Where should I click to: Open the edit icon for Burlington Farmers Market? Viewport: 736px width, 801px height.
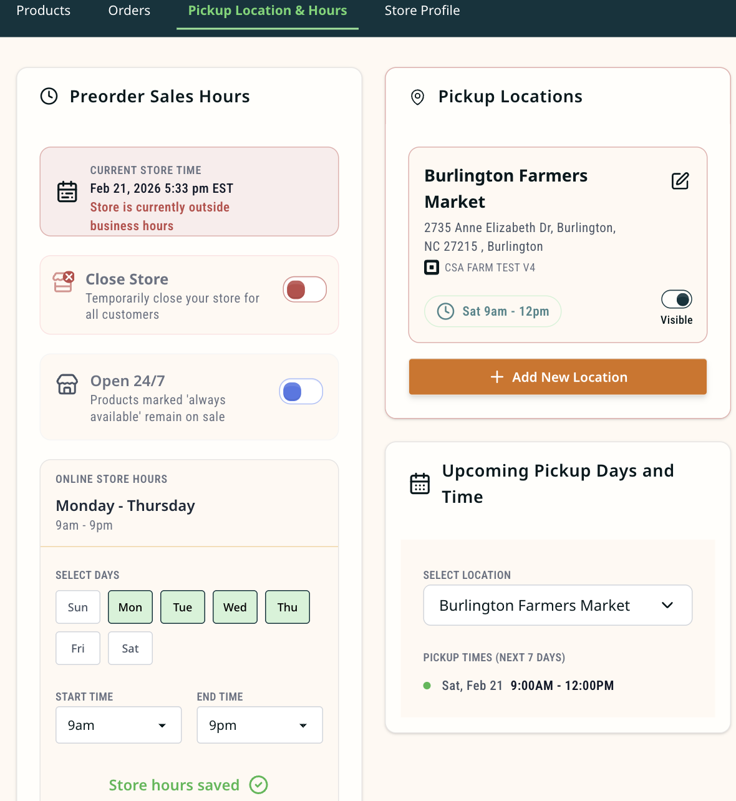pos(679,181)
